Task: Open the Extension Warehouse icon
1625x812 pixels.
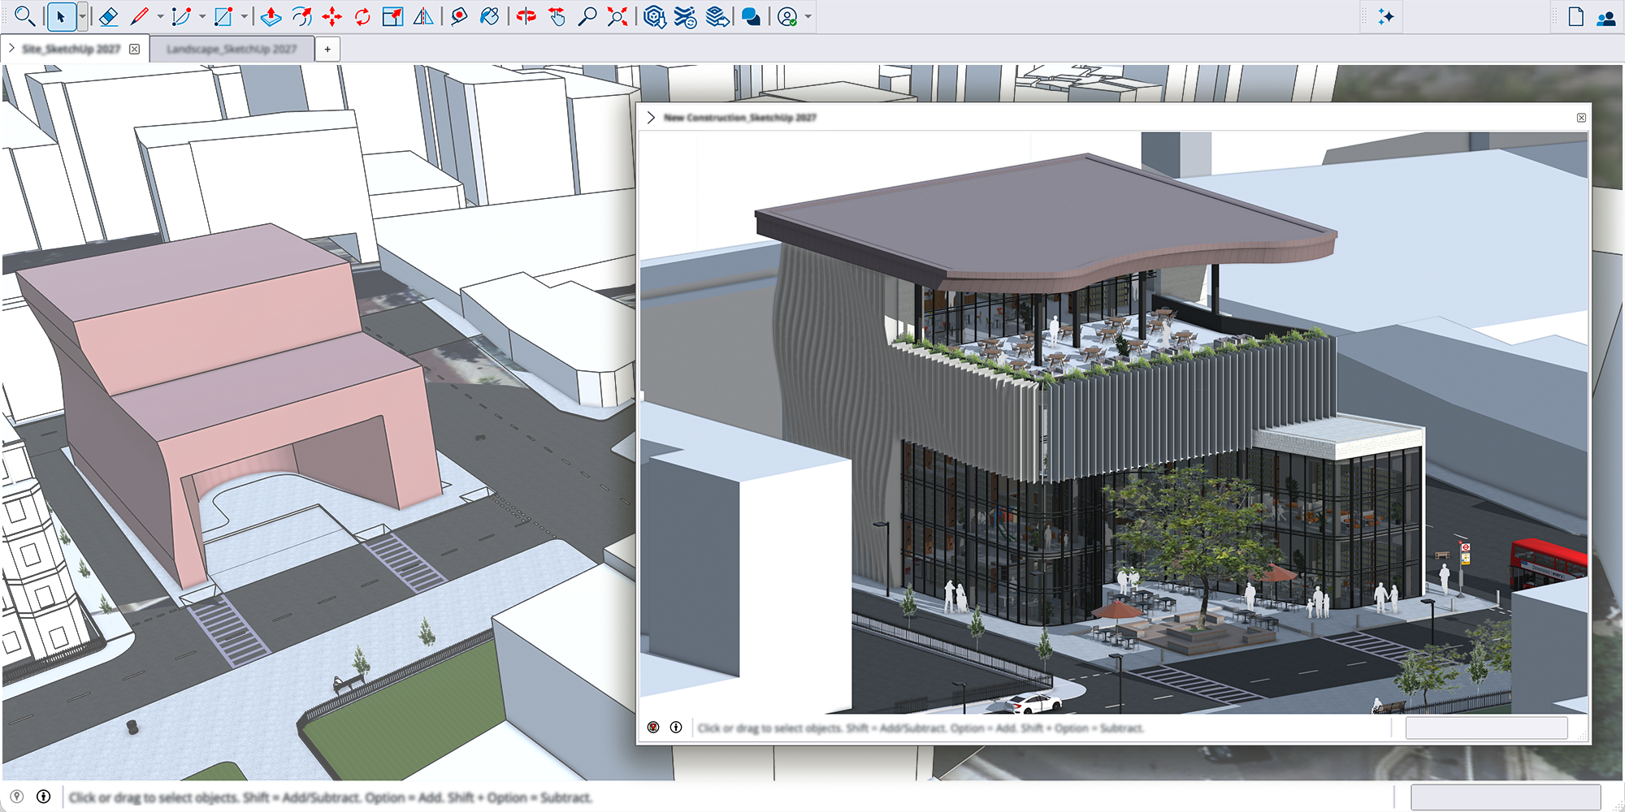Action: (686, 16)
